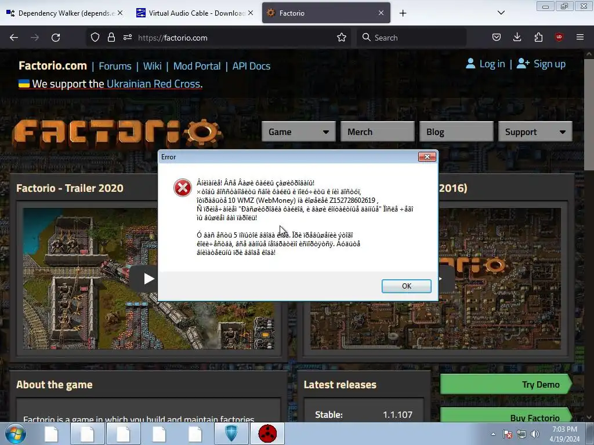Open the Merch menu item

(377, 132)
